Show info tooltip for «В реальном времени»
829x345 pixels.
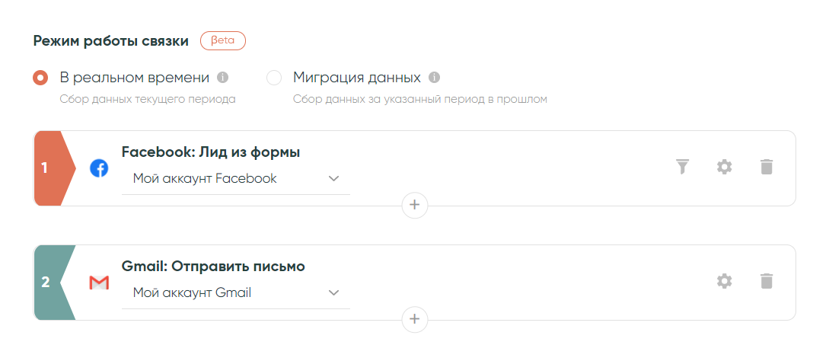(x=223, y=78)
